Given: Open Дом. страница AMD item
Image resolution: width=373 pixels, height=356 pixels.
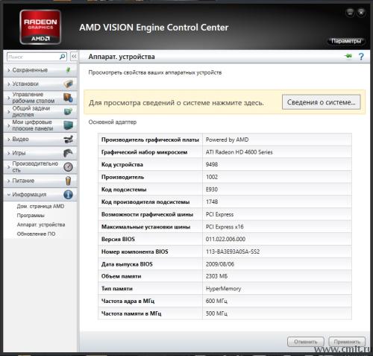Looking at the screenshot, I should tap(40, 206).
